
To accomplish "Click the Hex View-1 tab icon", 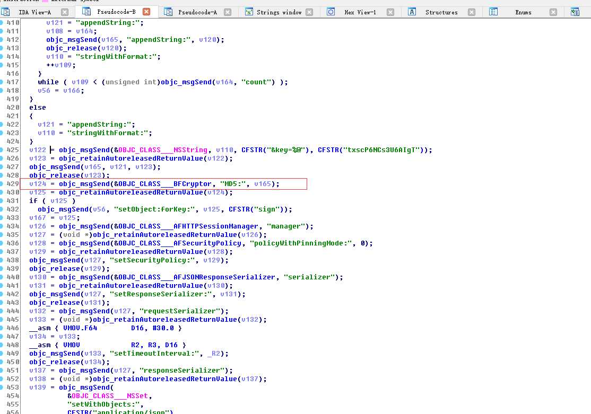I will point(331,12).
